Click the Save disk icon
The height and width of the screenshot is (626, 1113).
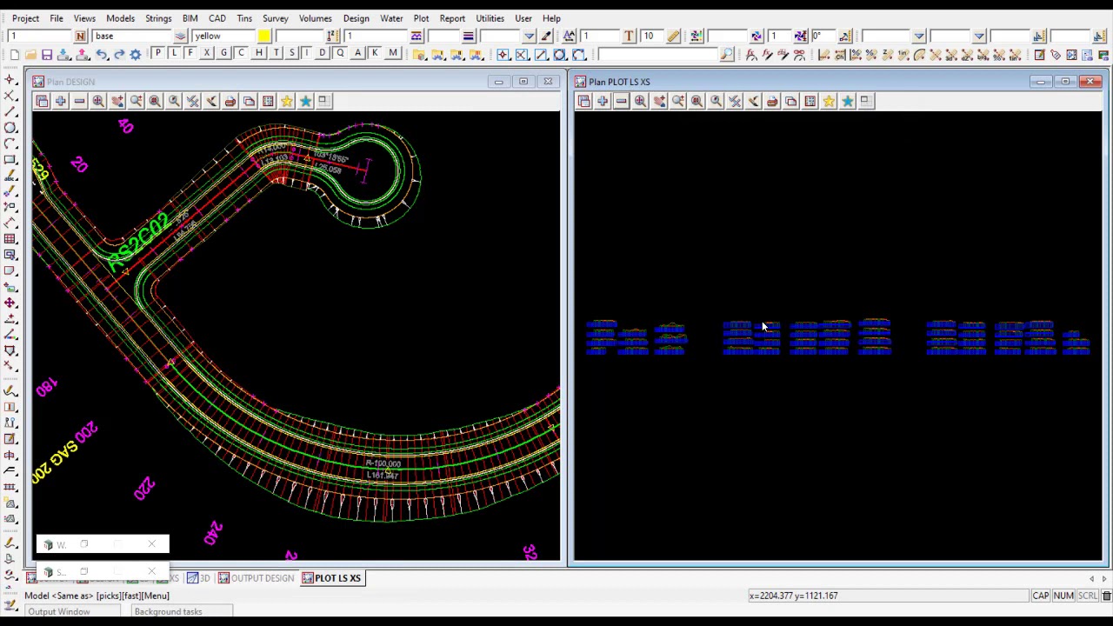(47, 55)
